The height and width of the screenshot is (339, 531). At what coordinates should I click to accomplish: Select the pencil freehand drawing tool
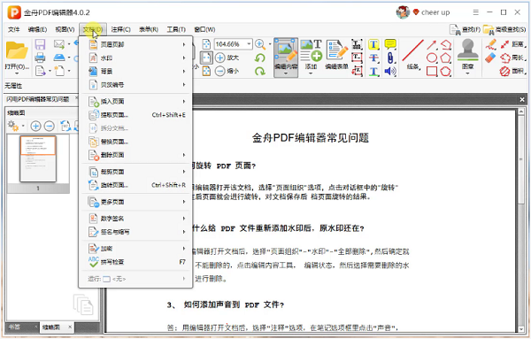490,44
